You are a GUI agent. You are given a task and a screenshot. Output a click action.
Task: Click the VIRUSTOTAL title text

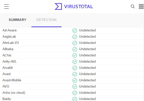[x=78, y=6]
